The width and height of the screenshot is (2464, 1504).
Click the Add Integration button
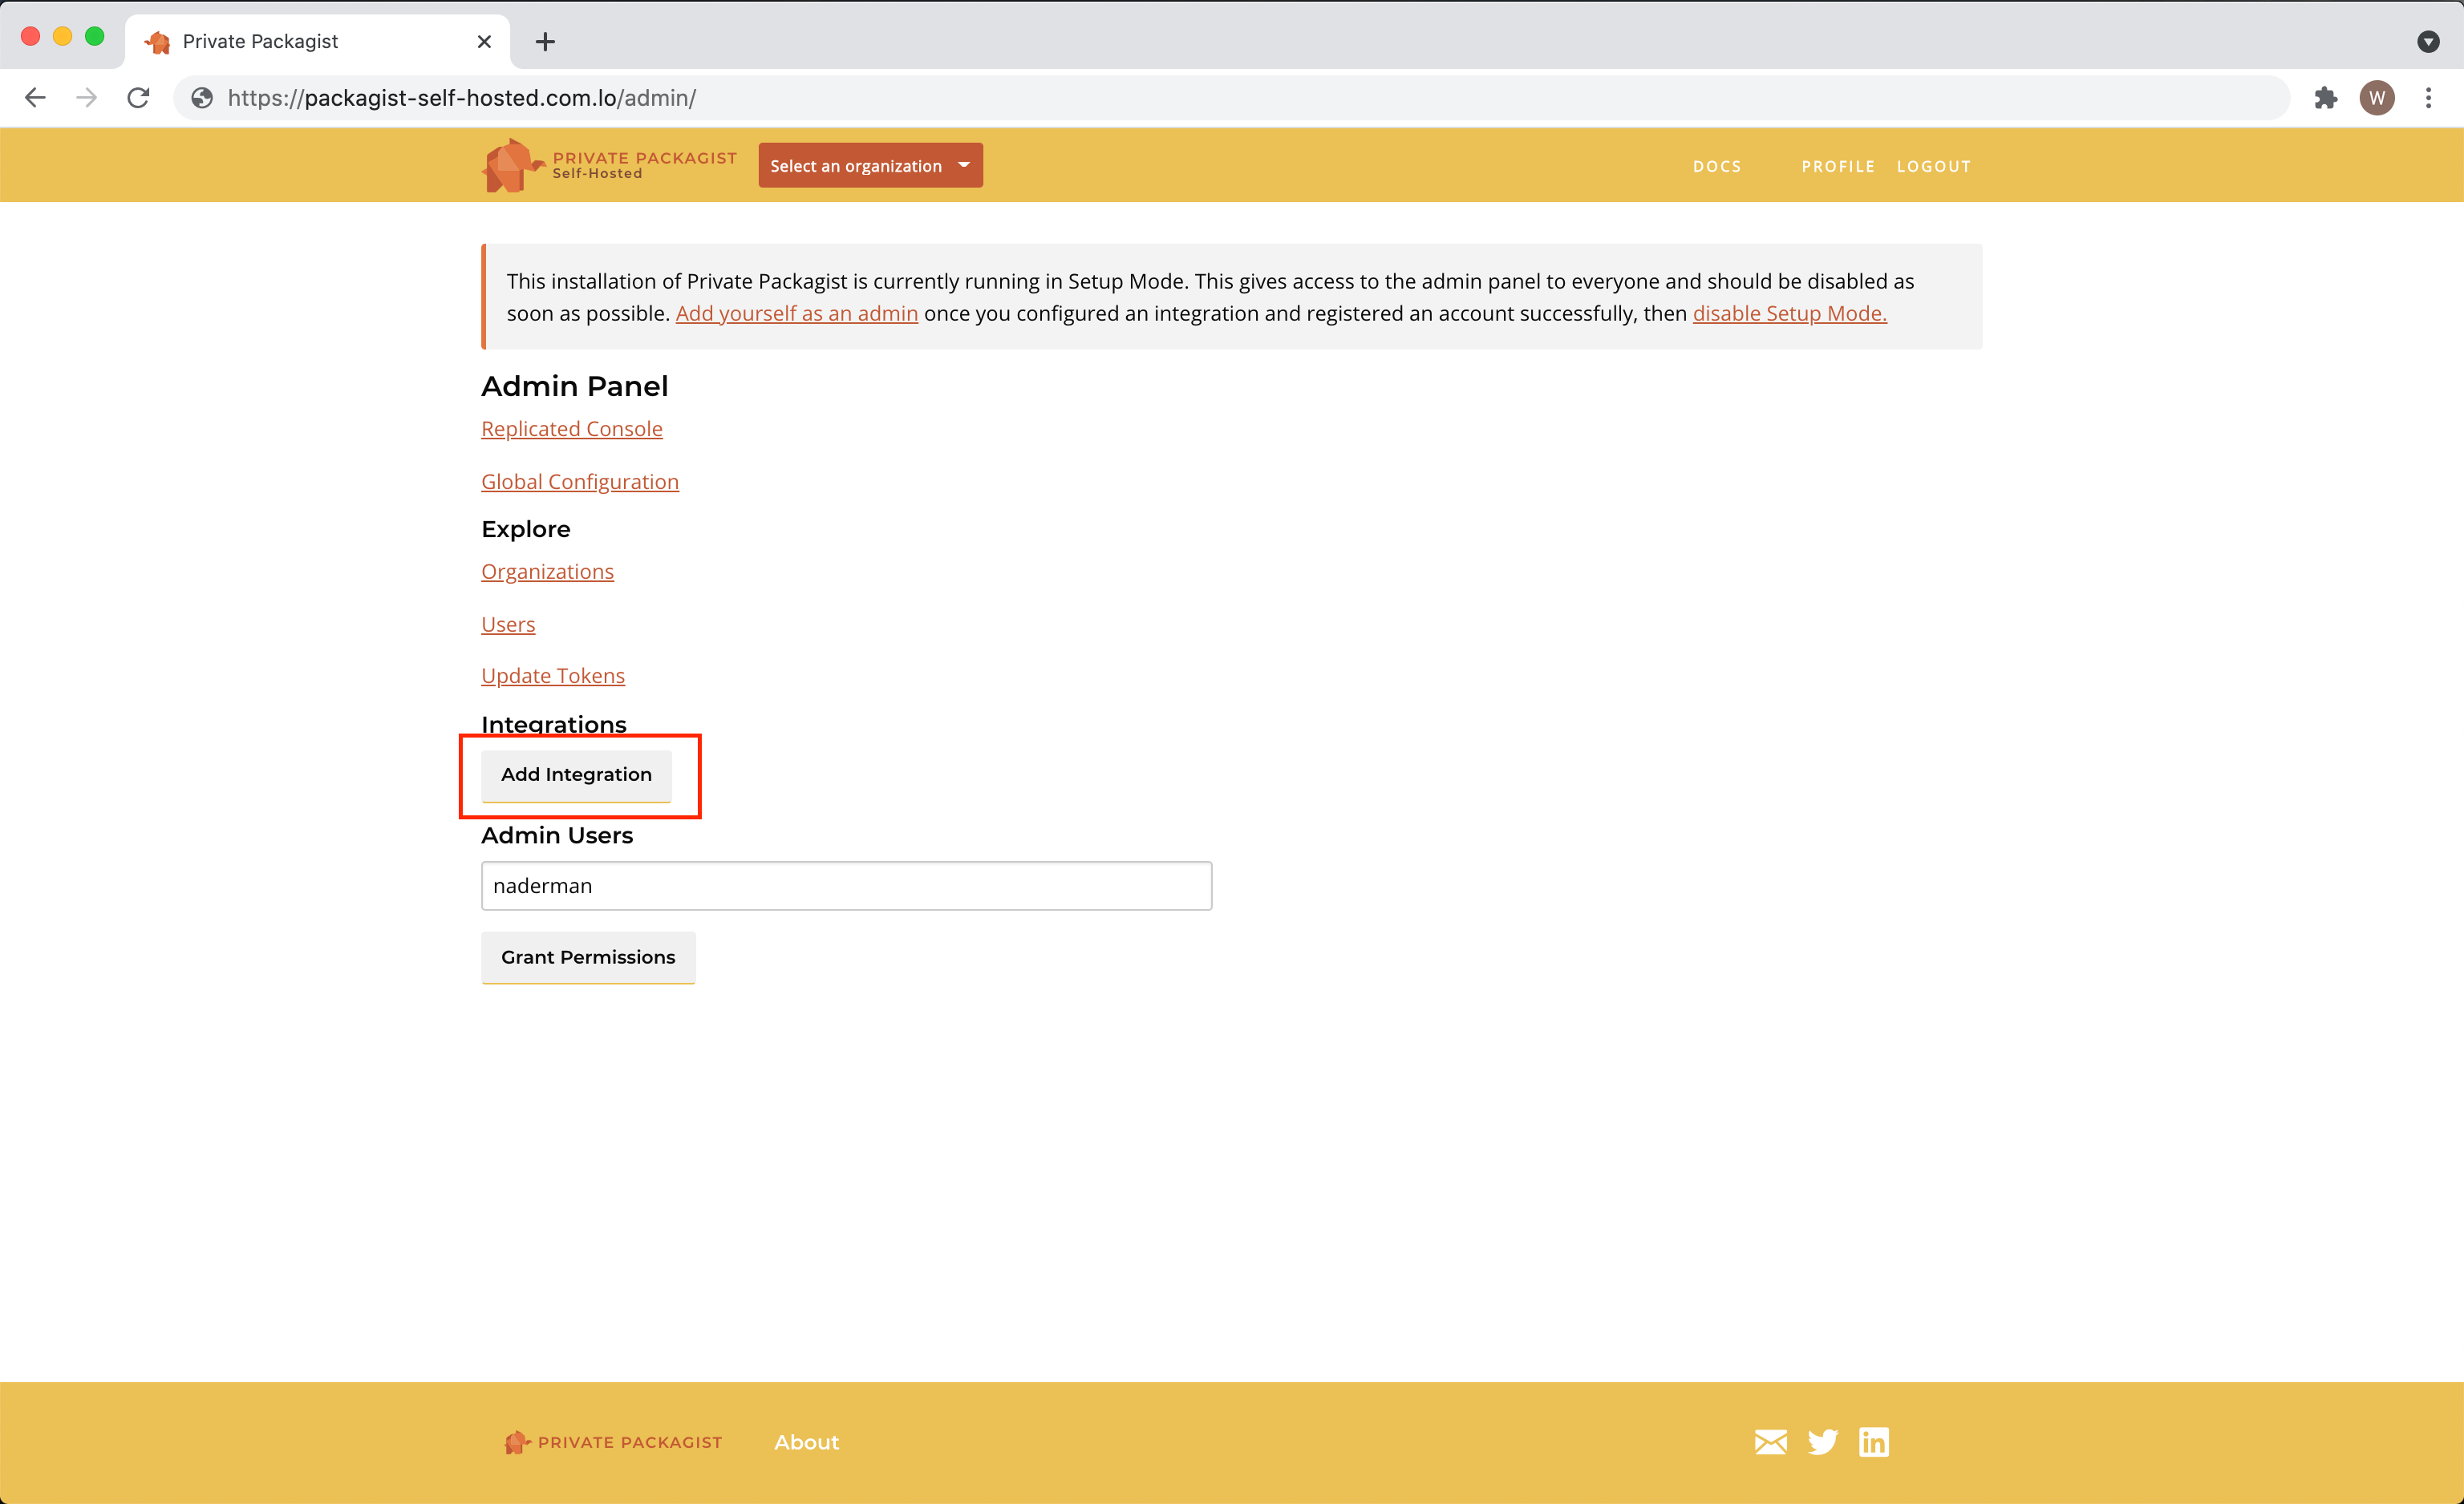[x=576, y=774]
